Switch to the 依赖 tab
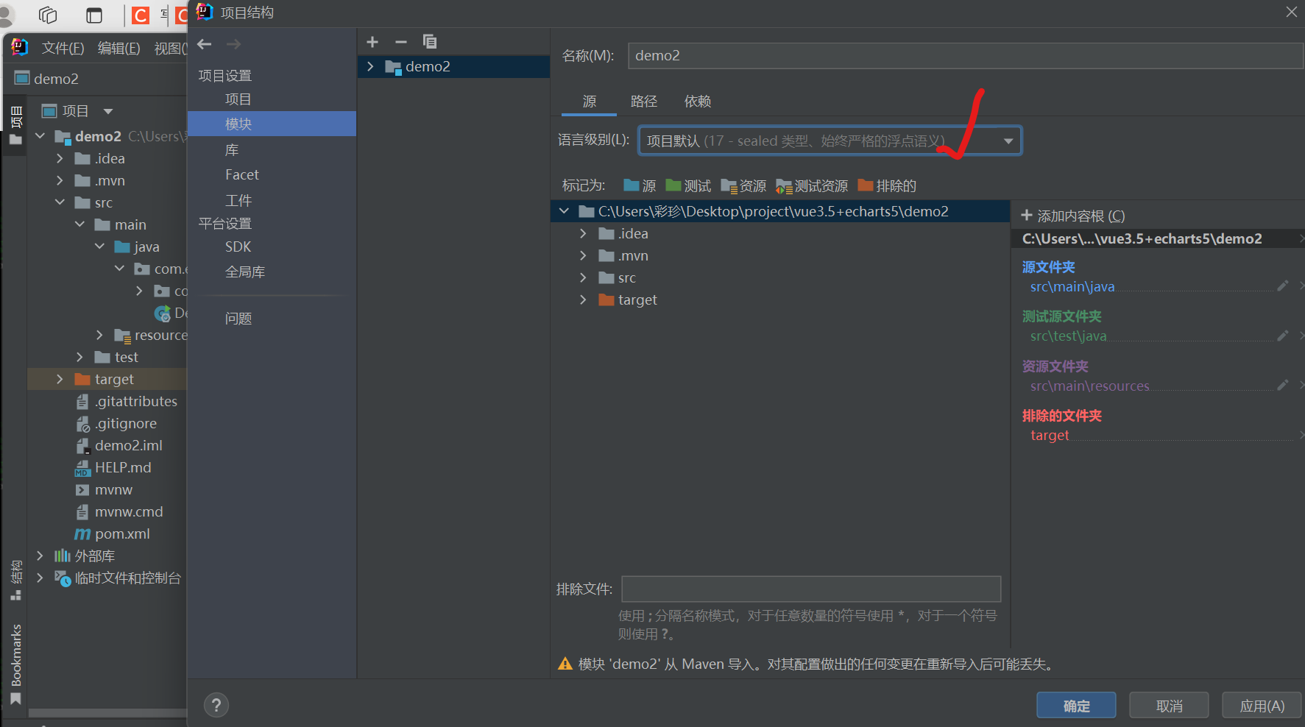This screenshot has width=1305, height=727. click(x=696, y=101)
